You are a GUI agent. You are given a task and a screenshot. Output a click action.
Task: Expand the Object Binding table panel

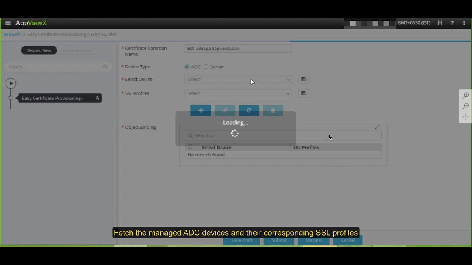click(377, 127)
